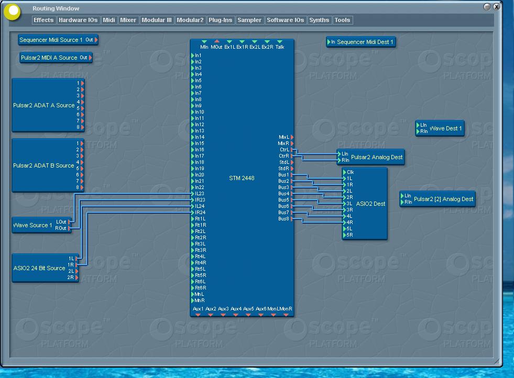The width and height of the screenshot is (514, 378).
Task: Select the In12 input port on STM 2448
Action: click(193, 125)
